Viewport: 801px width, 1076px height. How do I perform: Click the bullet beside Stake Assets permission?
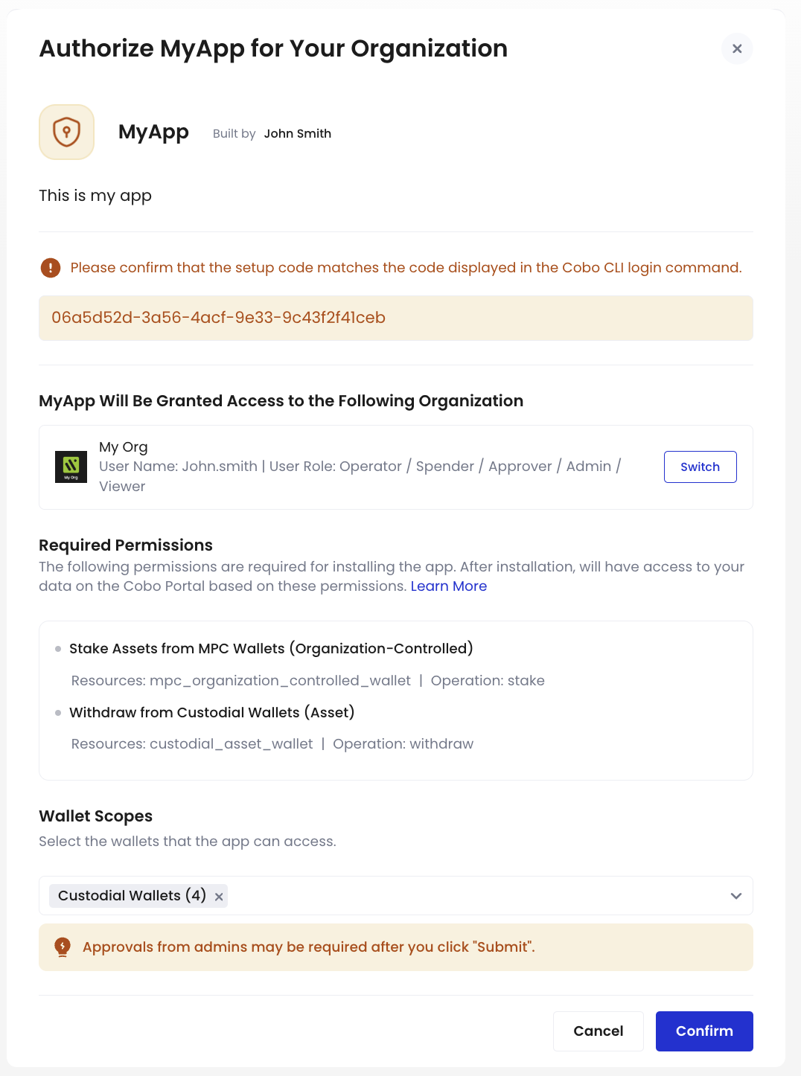click(x=58, y=648)
